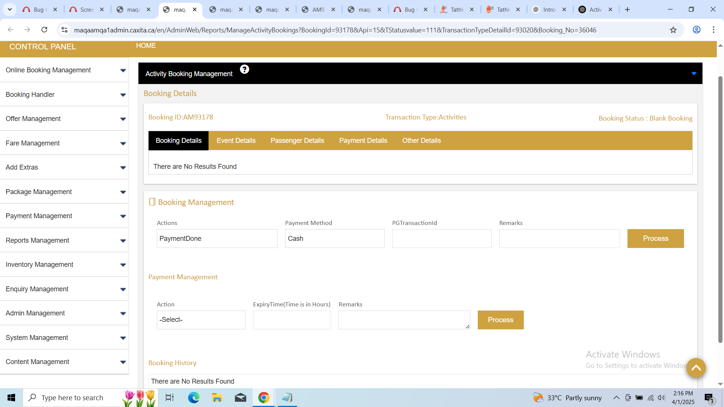The image size is (724, 407).
Task: Open the Action -Select- dropdown
Action: click(201, 320)
